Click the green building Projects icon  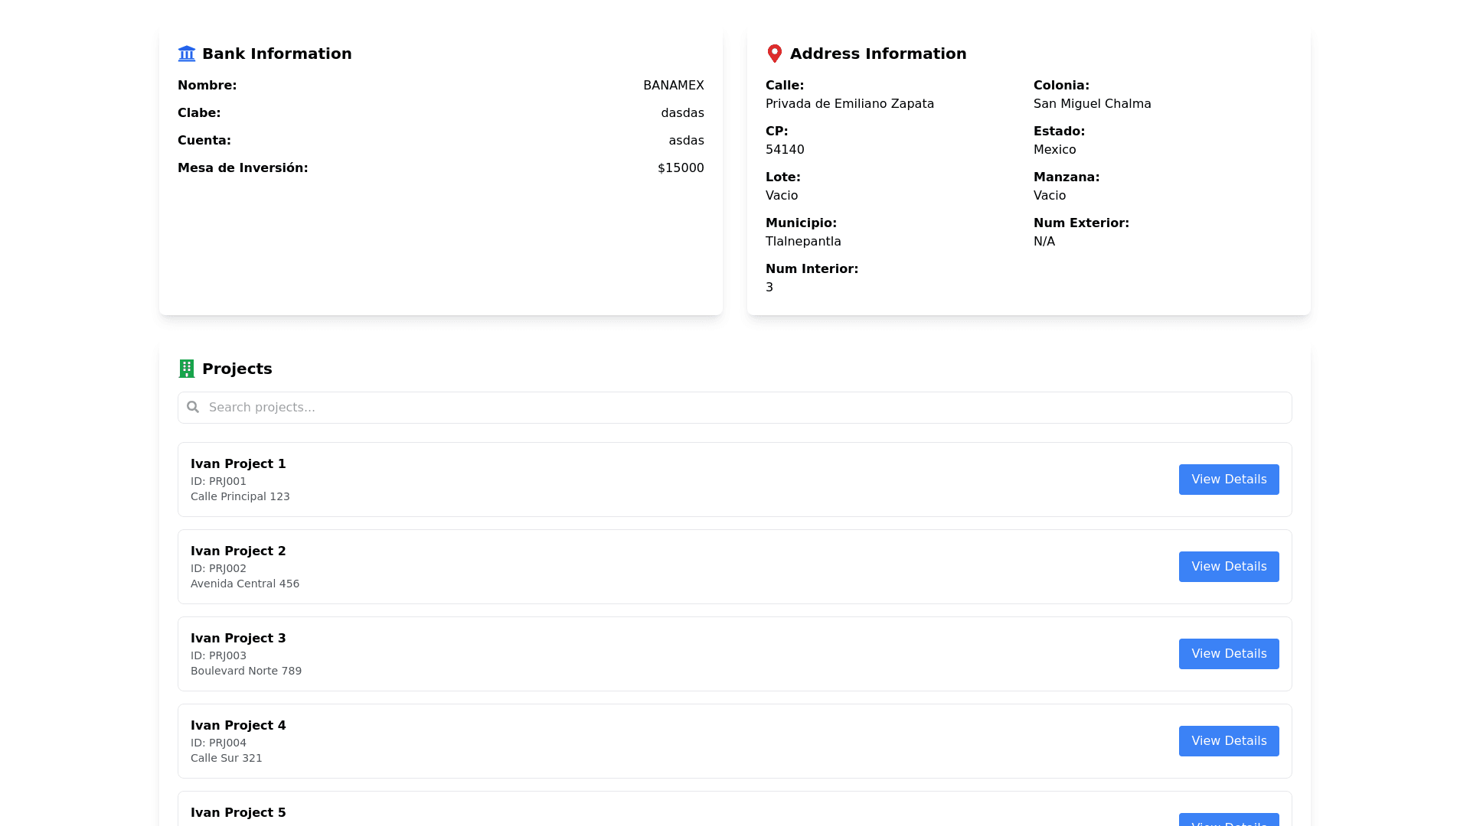point(186,369)
